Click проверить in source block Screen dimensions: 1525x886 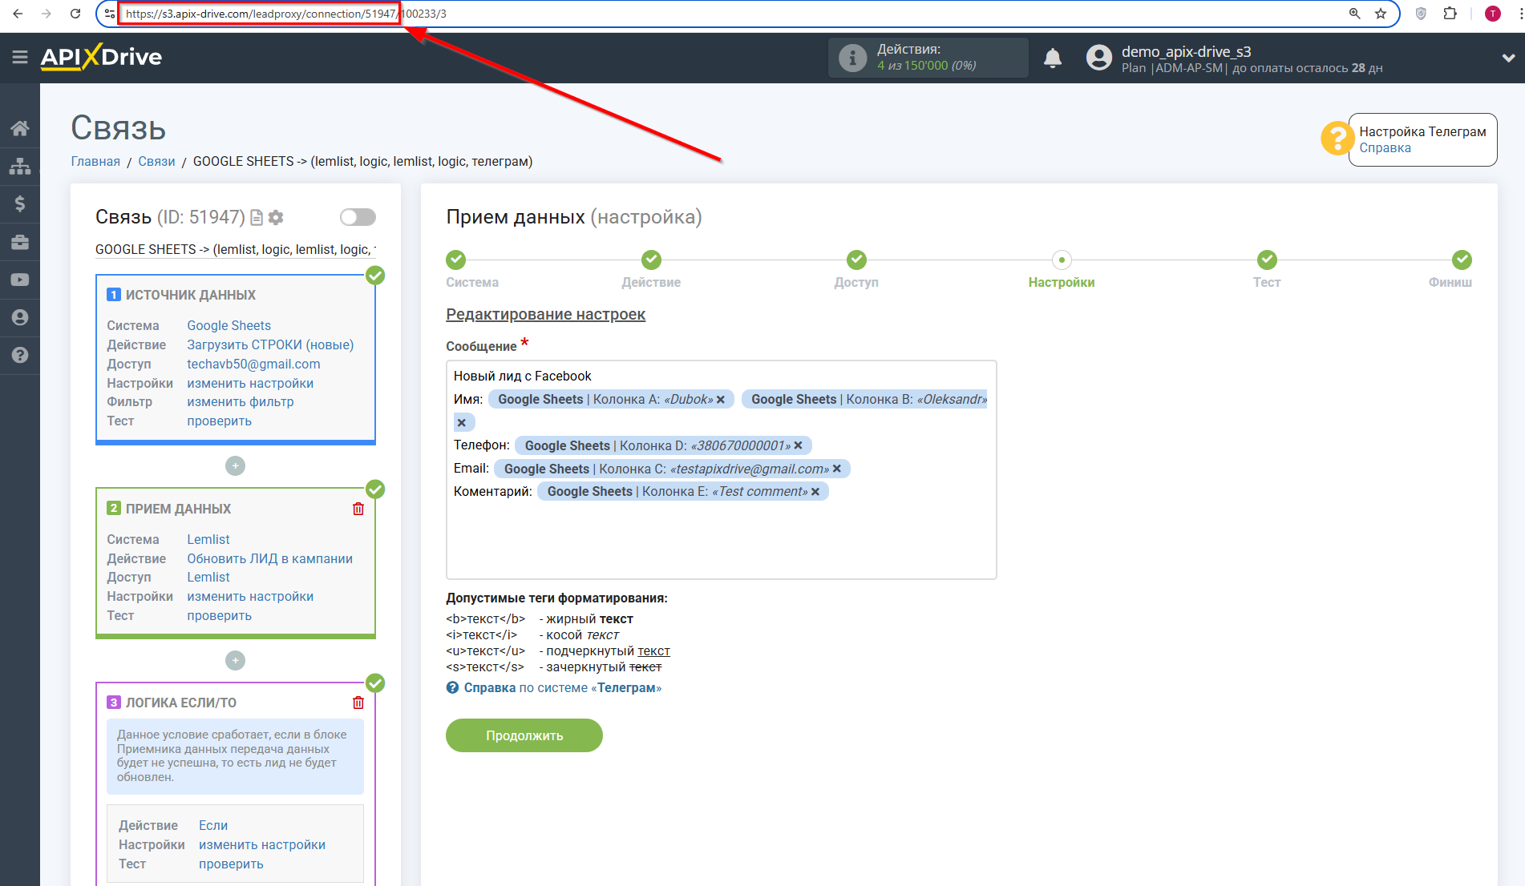pos(220,421)
